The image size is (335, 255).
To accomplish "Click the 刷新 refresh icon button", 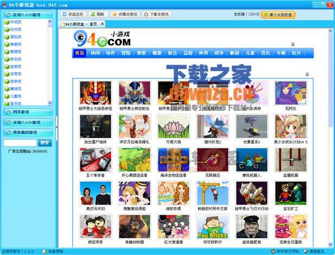I will tap(98, 14).
